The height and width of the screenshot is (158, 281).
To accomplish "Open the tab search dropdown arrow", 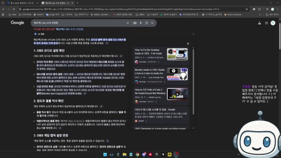I will coord(3,3).
